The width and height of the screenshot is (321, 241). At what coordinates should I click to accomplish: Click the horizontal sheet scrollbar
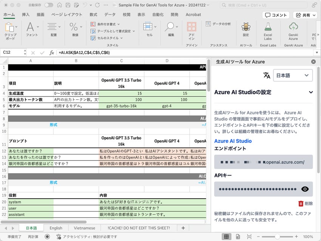(43, 222)
